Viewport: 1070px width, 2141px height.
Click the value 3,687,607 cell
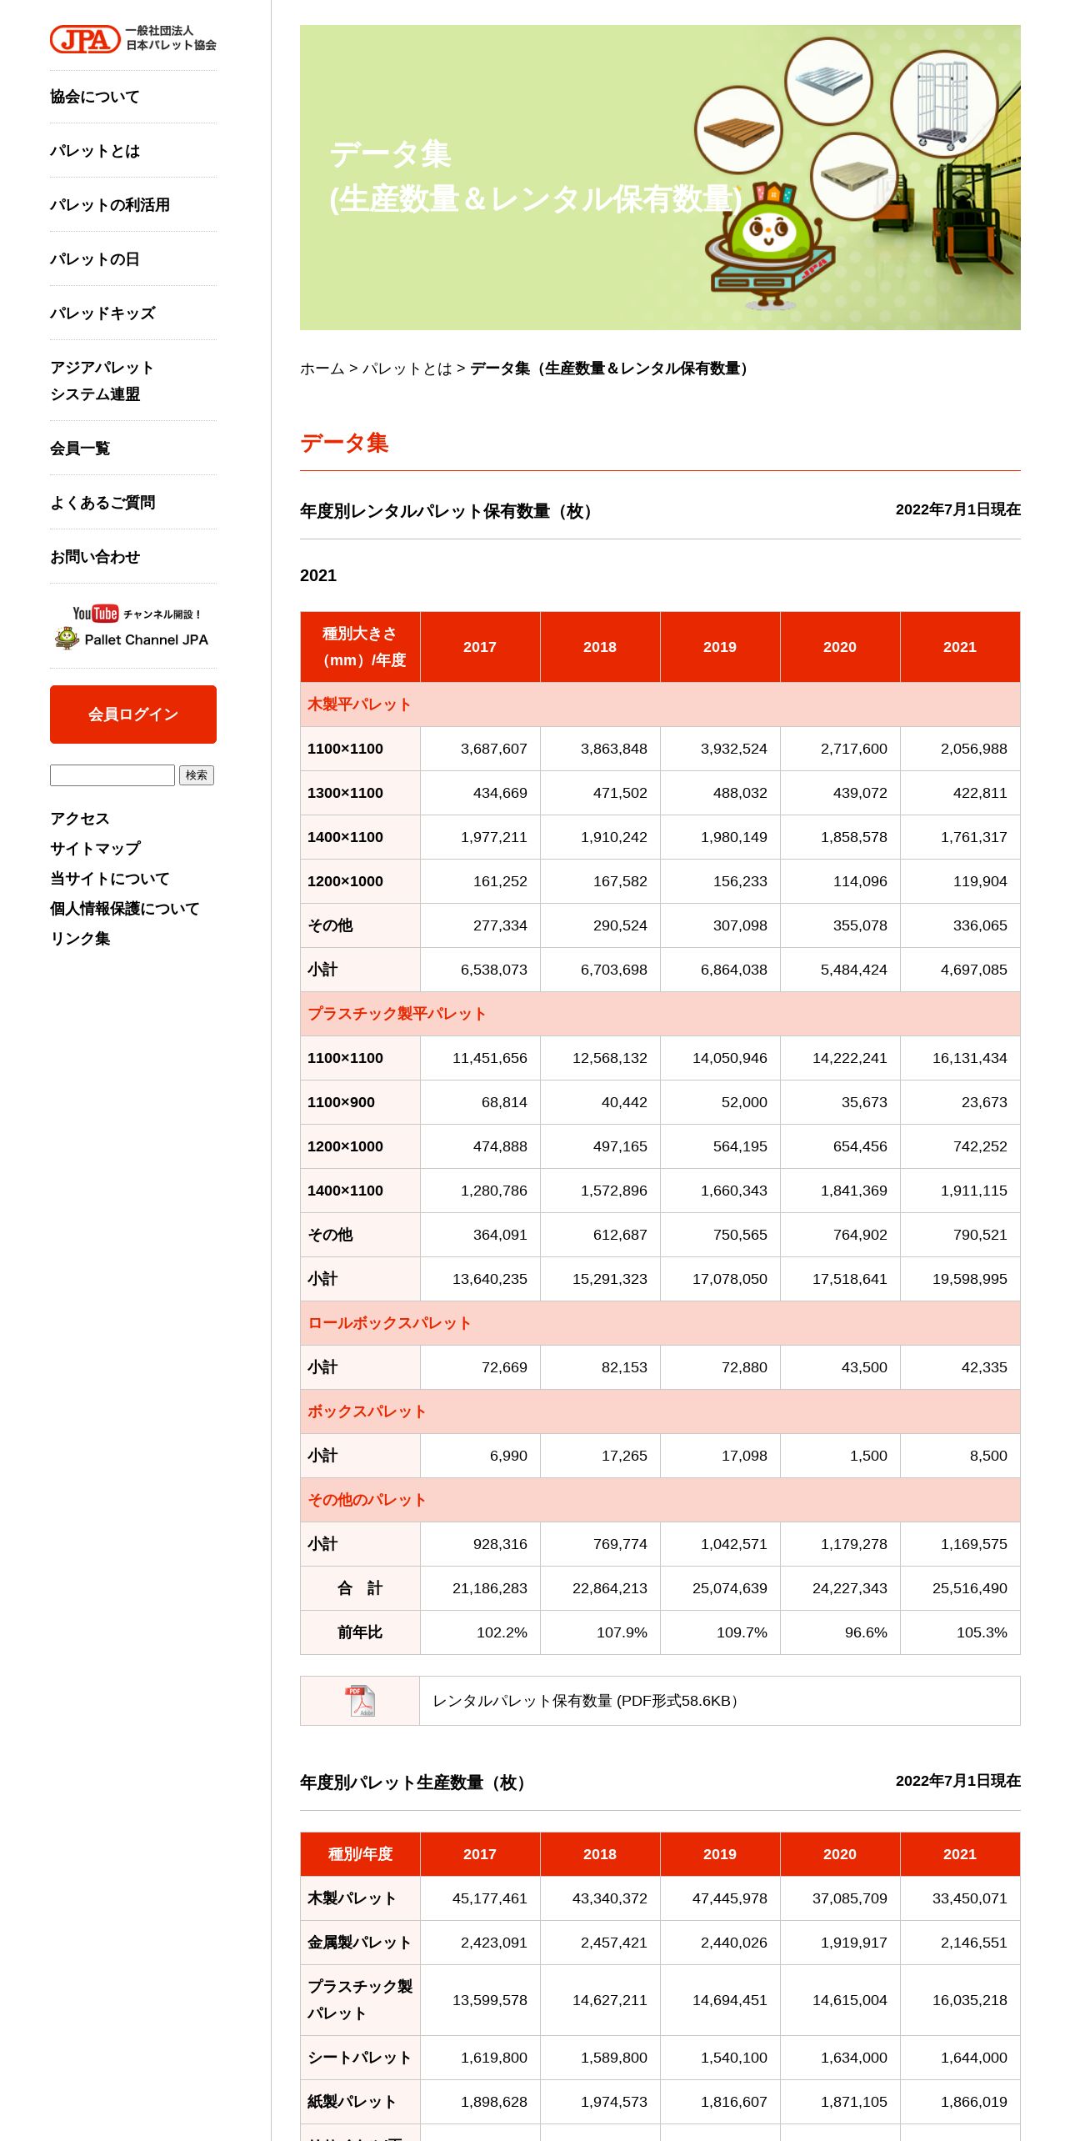[x=480, y=749]
